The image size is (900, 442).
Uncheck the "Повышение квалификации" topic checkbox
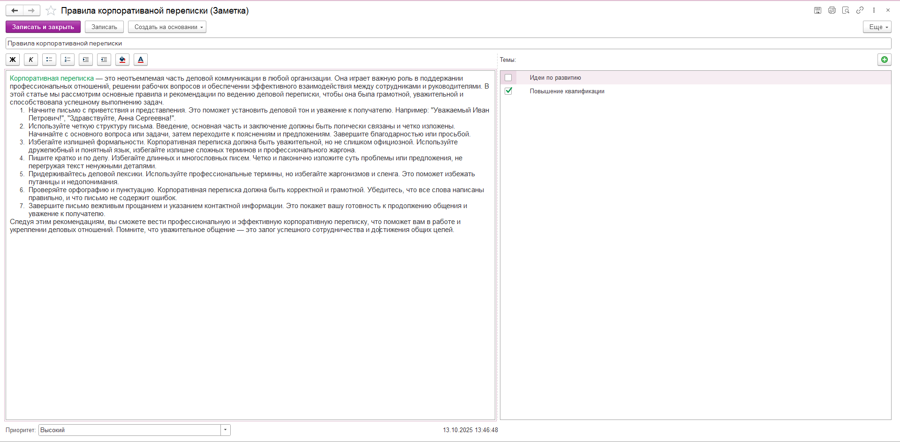(x=508, y=91)
